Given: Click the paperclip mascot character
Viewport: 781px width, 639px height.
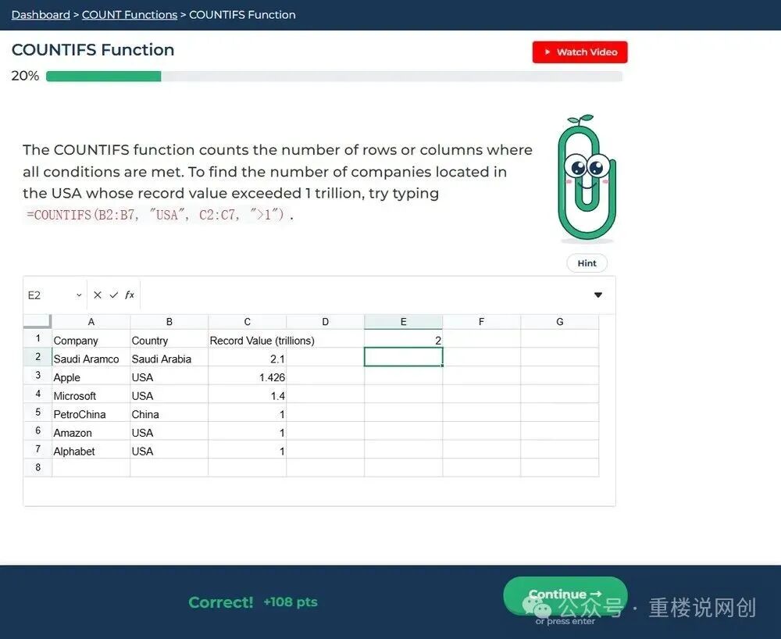Looking at the screenshot, I should click(x=587, y=178).
